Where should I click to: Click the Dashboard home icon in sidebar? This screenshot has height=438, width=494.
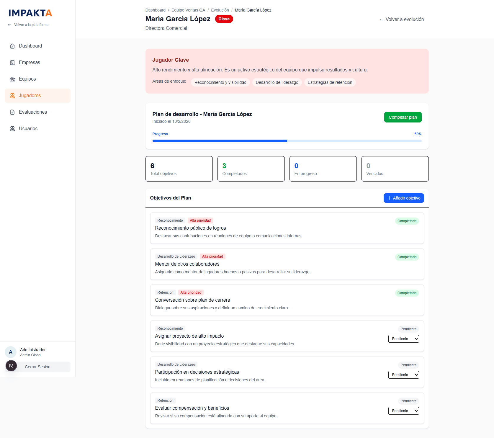click(12, 46)
